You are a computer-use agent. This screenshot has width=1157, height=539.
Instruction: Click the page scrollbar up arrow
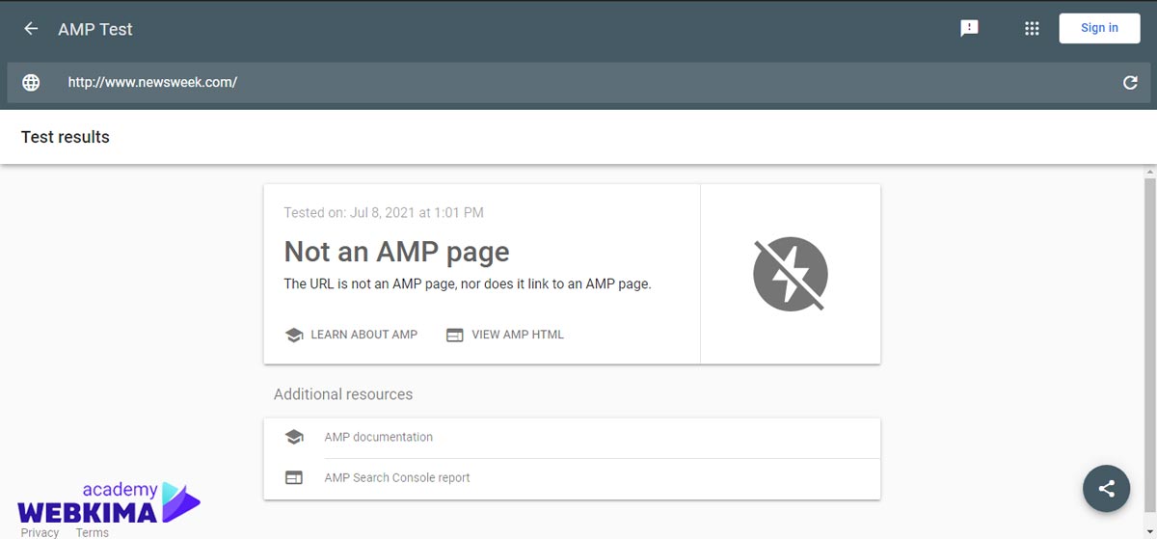click(x=1149, y=171)
